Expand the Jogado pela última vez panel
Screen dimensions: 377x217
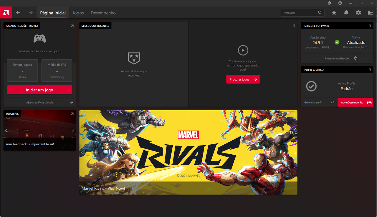72,26
